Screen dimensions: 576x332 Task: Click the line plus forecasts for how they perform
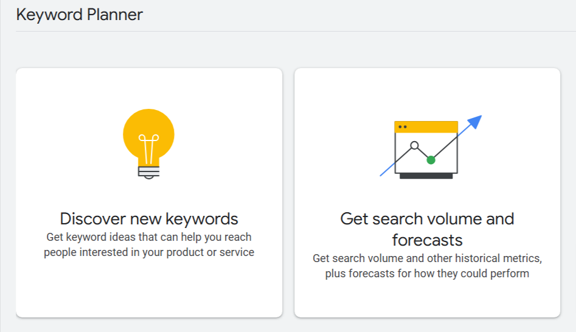(x=427, y=274)
